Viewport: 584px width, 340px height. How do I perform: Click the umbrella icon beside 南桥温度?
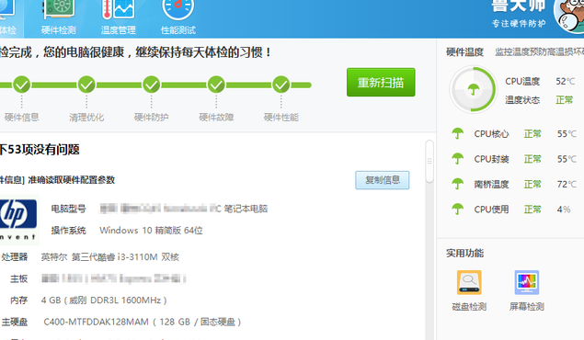click(457, 184)
